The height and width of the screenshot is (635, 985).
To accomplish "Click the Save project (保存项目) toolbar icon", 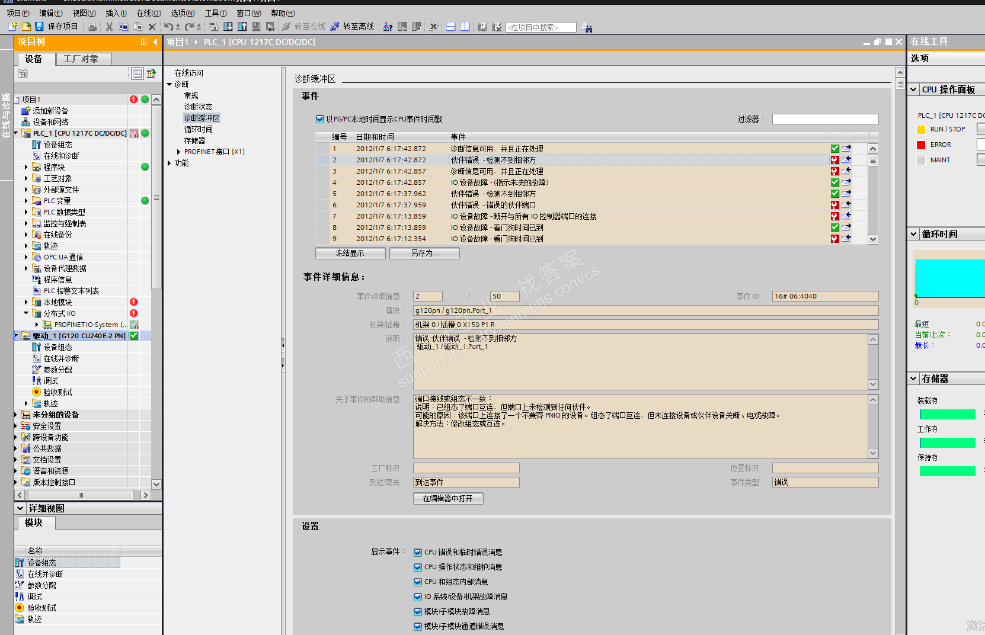I will pyautogui.click(x=39, y=27).
